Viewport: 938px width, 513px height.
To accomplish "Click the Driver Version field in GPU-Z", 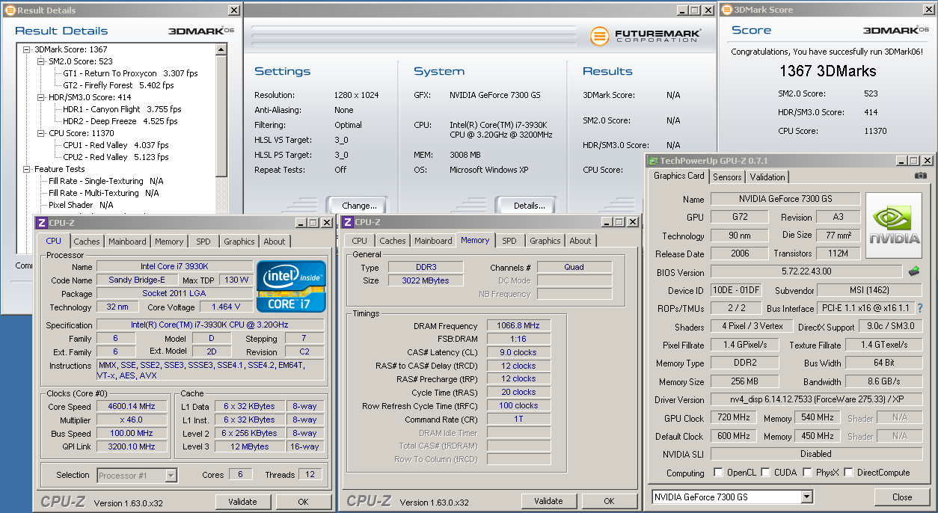I will pos(815,400).
